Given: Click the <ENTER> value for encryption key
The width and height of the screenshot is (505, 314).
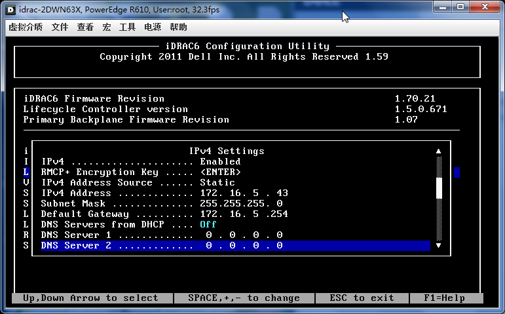Looking at the screenshot, I should (x=220, y=172).
